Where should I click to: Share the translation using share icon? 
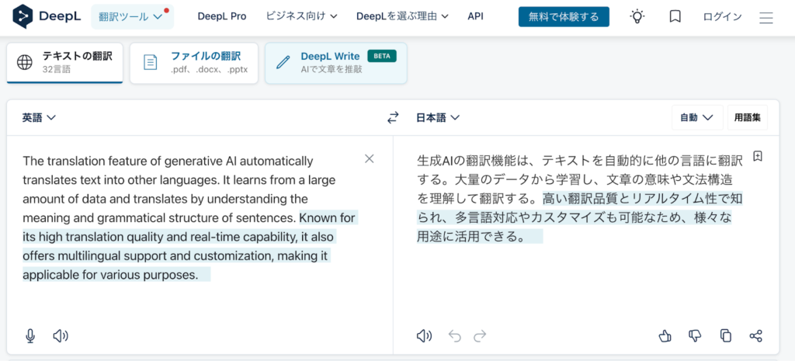coord(755,335)
